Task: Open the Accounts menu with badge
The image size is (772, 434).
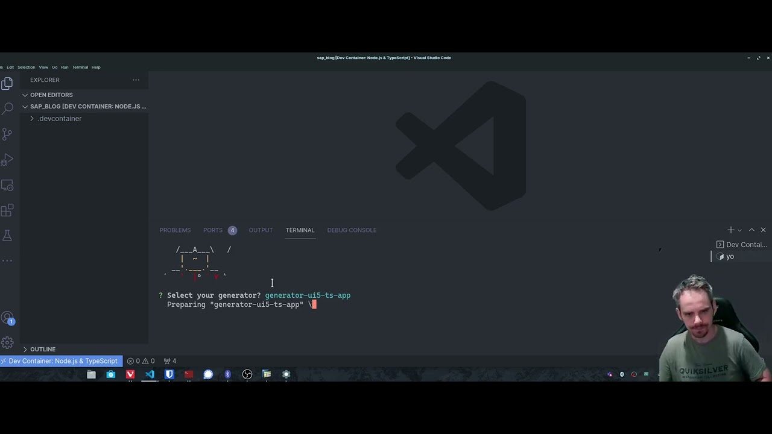Action: click(7, 318)
